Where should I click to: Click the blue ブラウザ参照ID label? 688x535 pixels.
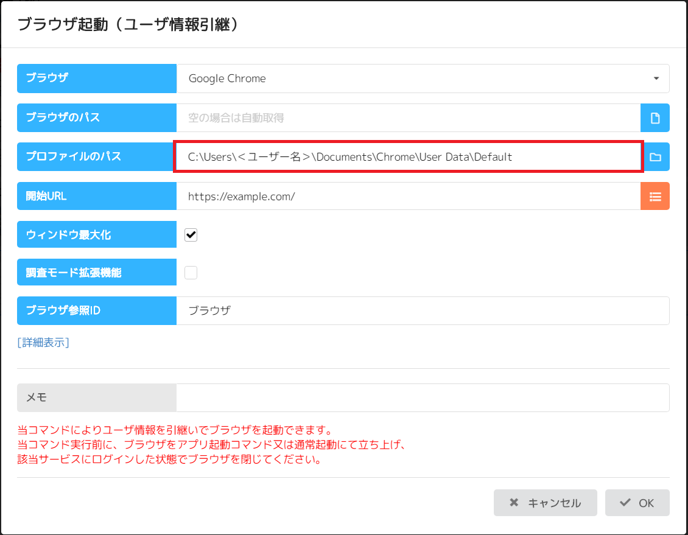97,310
